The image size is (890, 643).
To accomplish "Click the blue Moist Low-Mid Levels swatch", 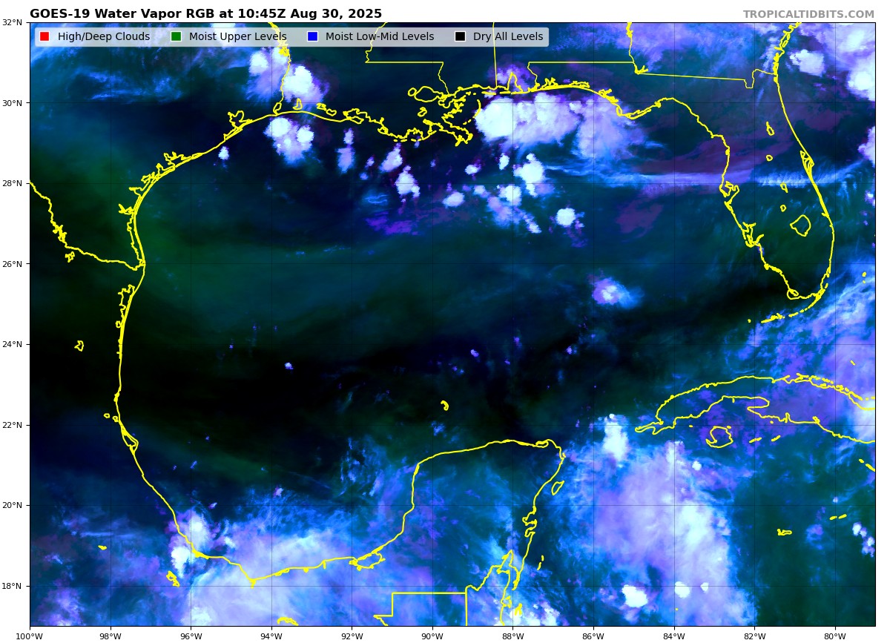I will [312, 36].
